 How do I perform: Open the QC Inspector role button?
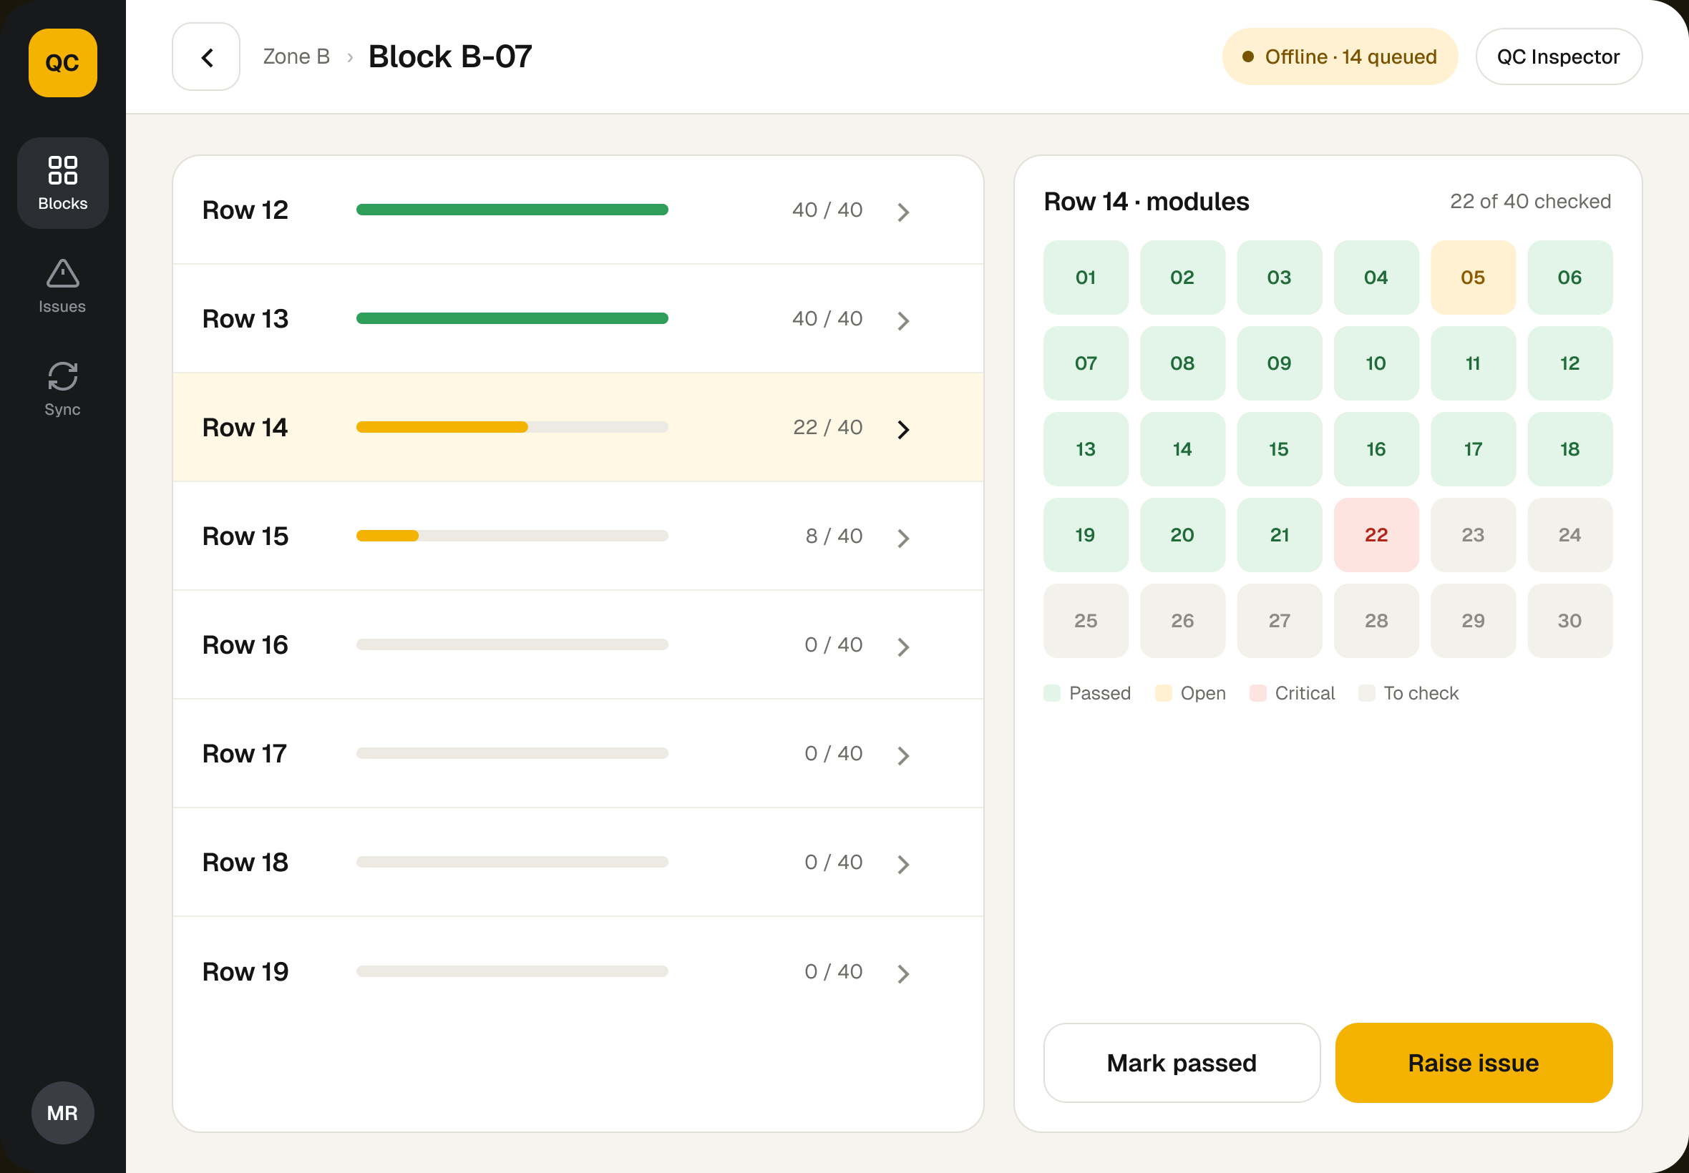pyautogui.click(x=1558, y=57)
